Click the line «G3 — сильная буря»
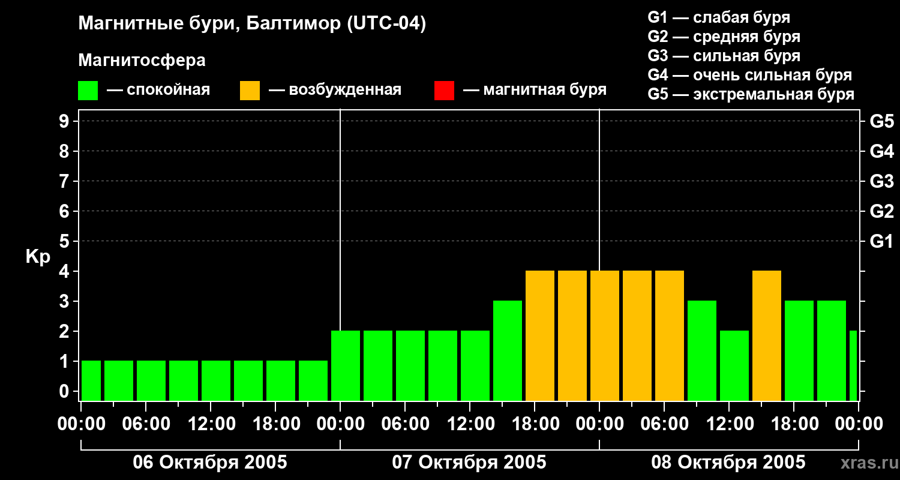 (x=724, y=56)
